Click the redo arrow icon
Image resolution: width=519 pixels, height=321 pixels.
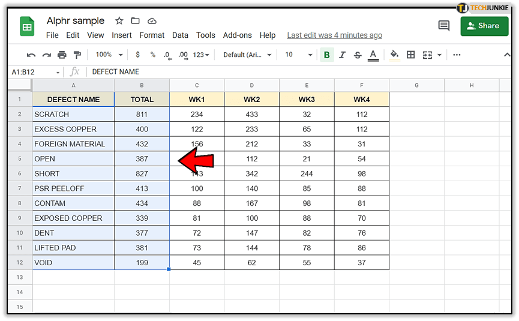point(46,55)
